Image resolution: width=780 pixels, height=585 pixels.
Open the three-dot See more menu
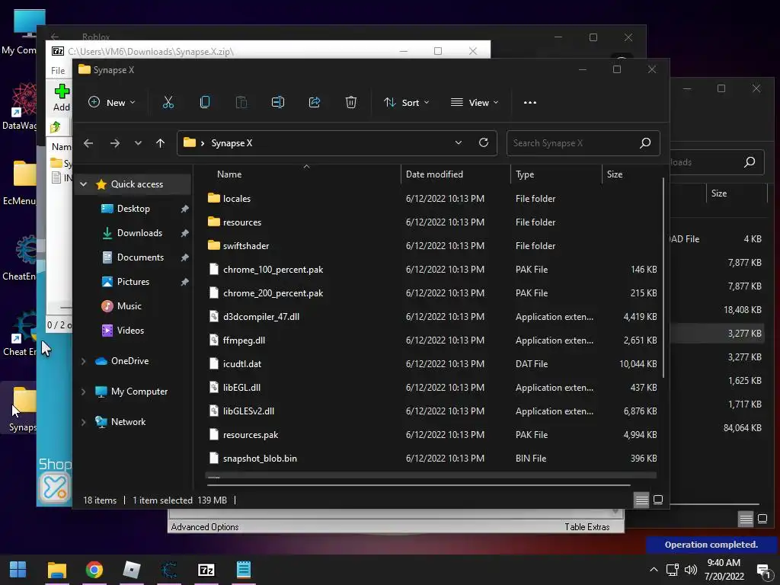tap(530, 103)
